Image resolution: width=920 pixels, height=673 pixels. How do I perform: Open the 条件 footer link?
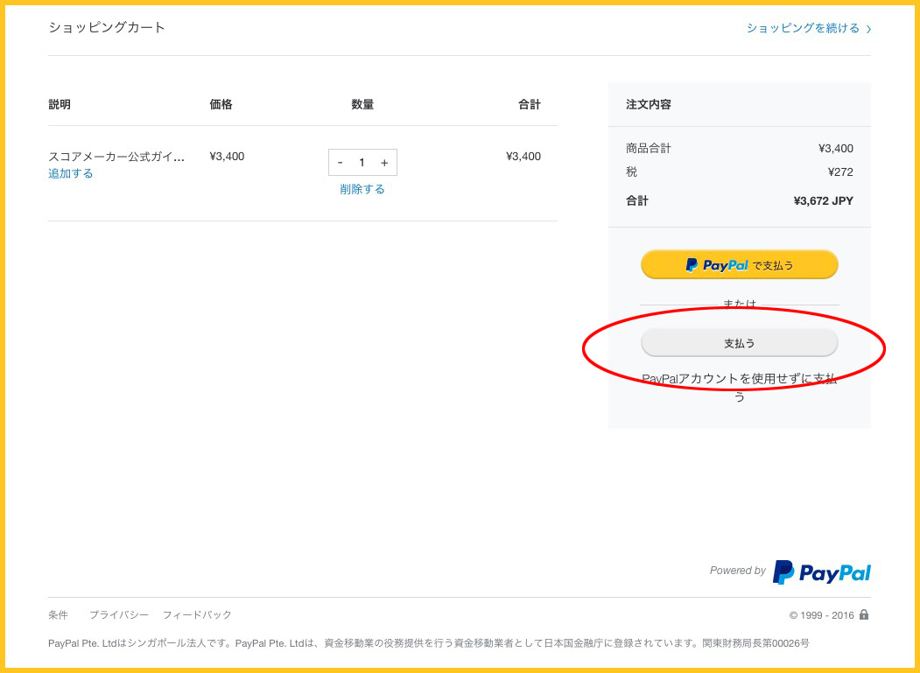pyautogui.click(x=58, y=615)
